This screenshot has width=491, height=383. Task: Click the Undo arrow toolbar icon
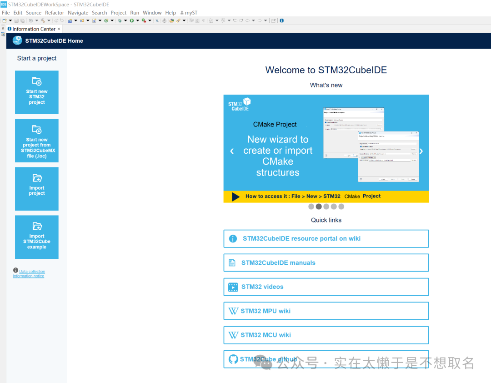[x=56, y=20]
